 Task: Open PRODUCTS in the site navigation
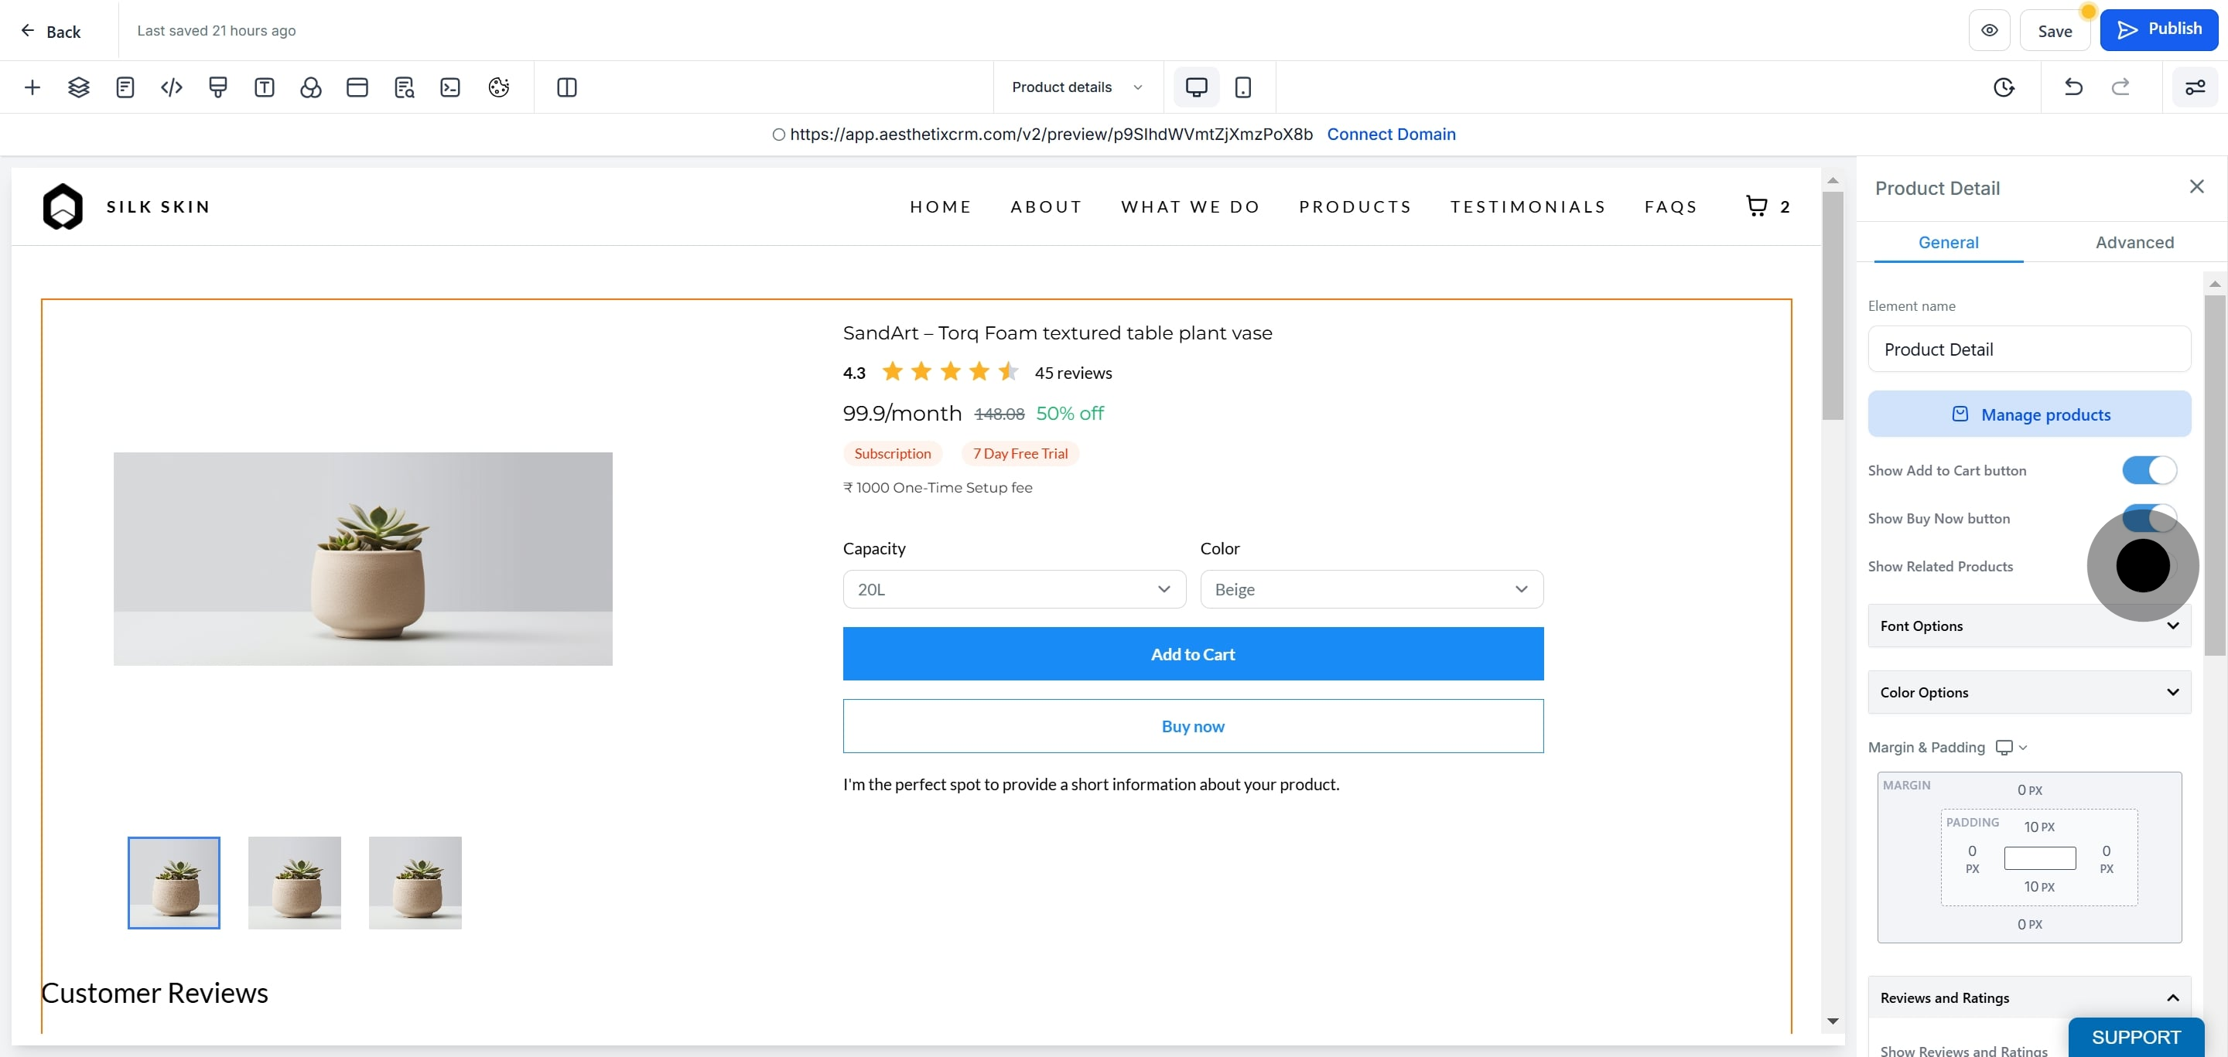[1355, 206]
